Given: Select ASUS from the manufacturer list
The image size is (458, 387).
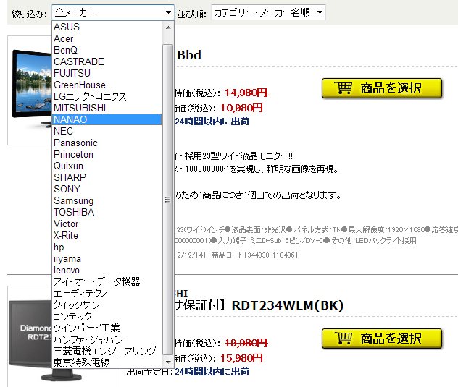Looking at the screenshot, I should [x=107, y=27].
